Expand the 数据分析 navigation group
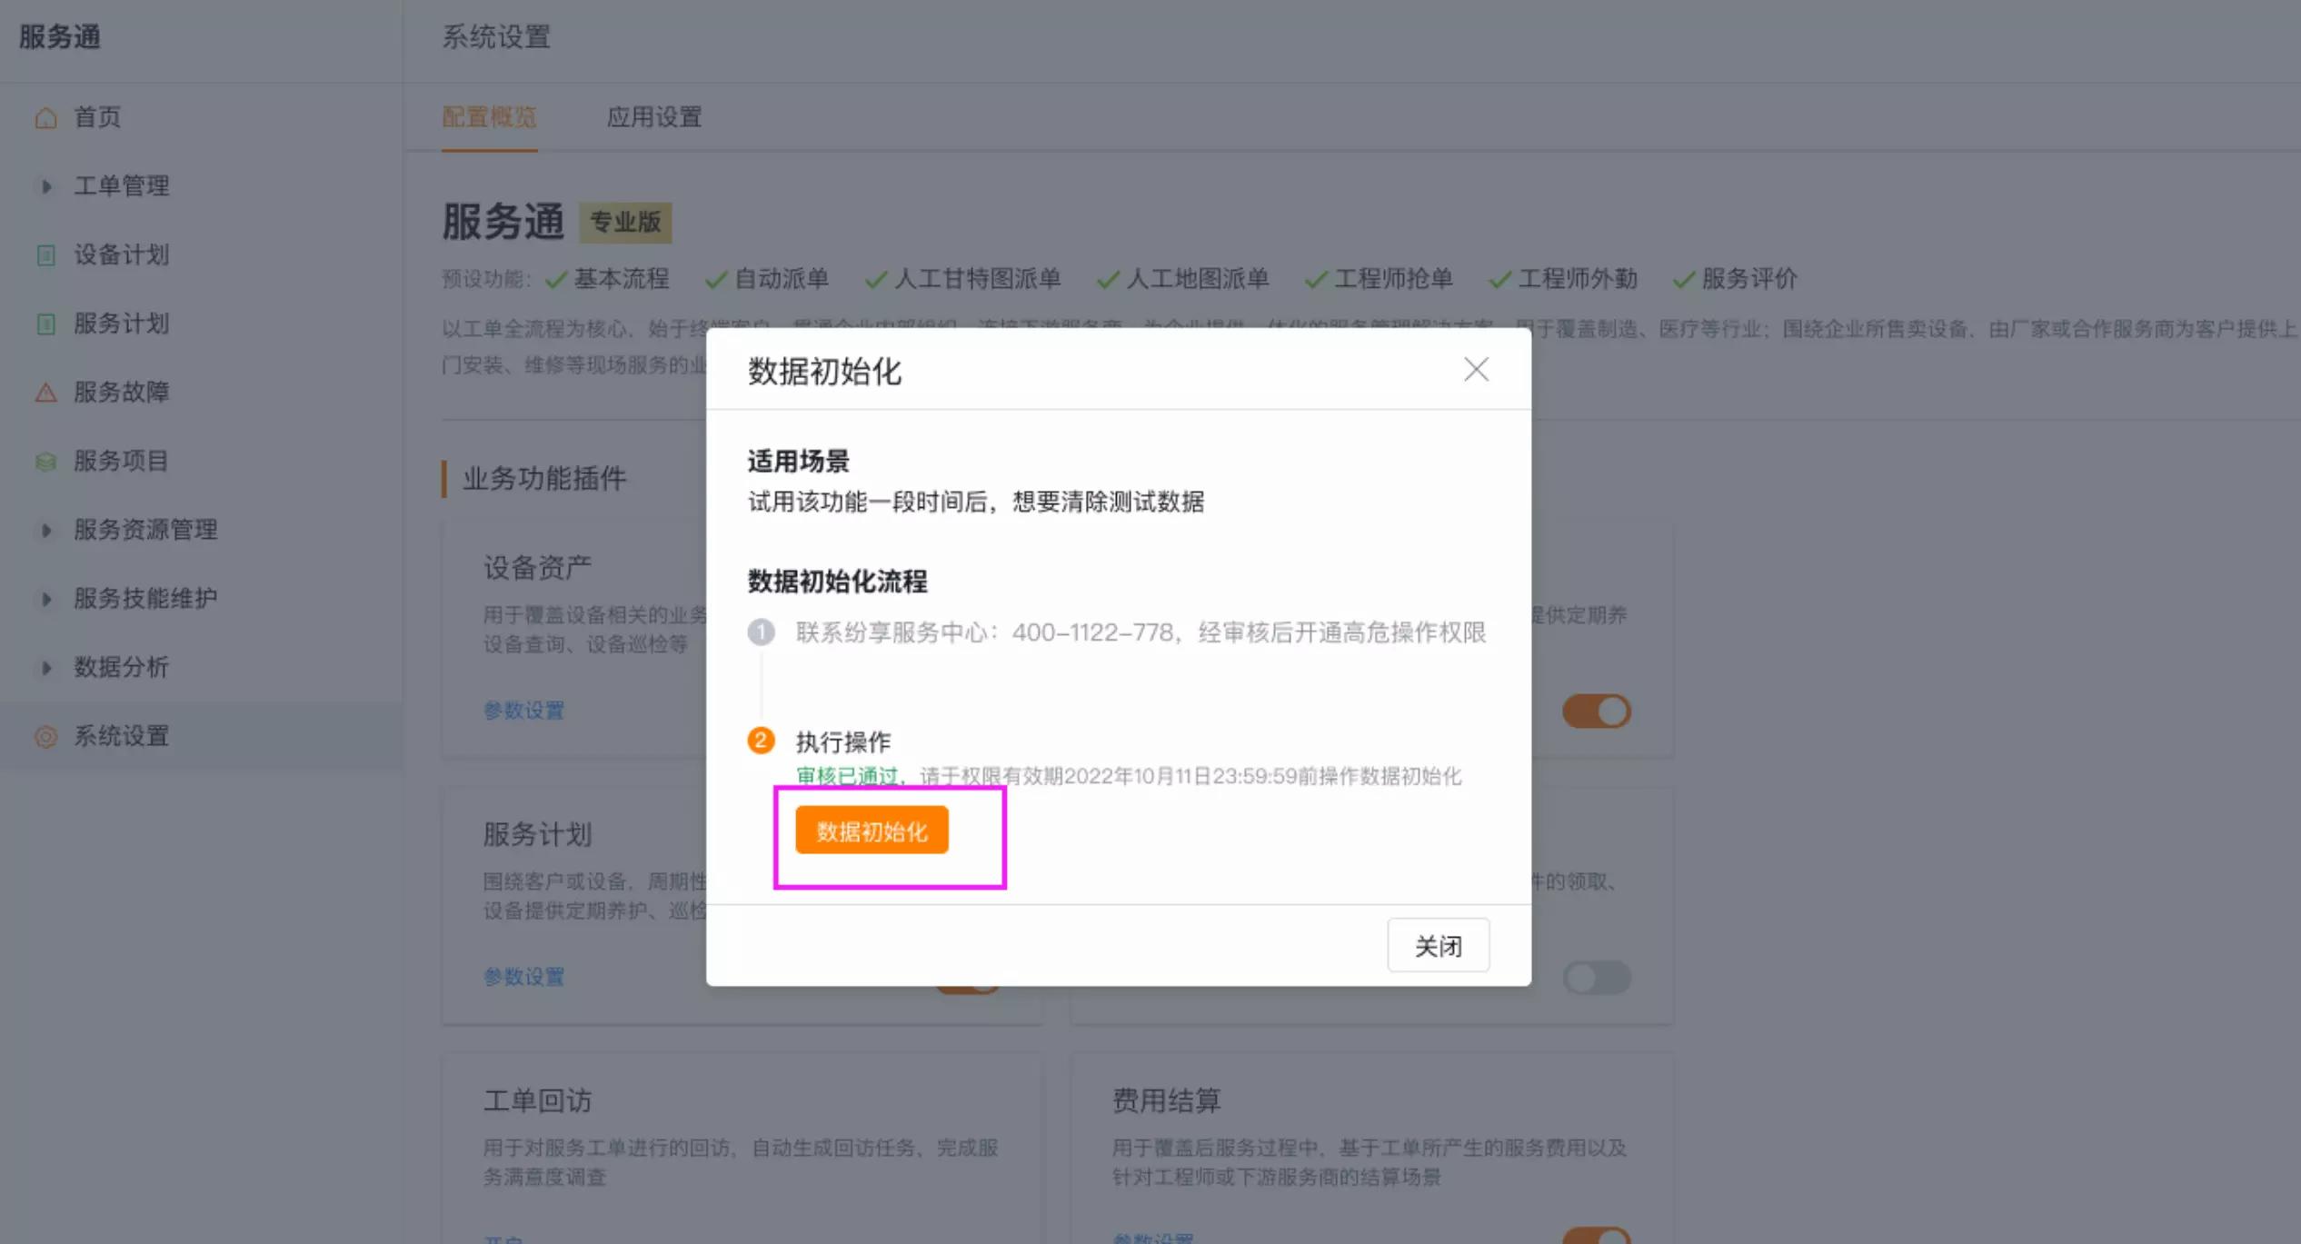 (x=122, y=668)
